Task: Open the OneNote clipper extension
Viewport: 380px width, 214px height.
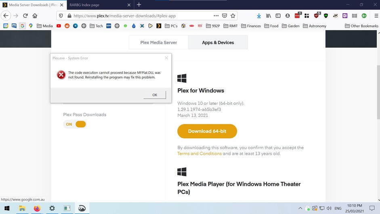Action: pyautogui.click(x=344, y=16)
